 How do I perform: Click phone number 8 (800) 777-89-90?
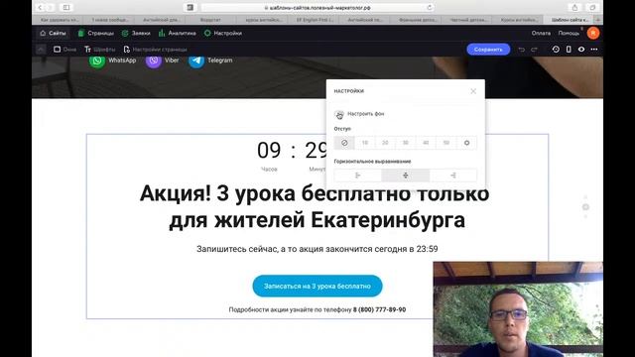pos(379,309)
